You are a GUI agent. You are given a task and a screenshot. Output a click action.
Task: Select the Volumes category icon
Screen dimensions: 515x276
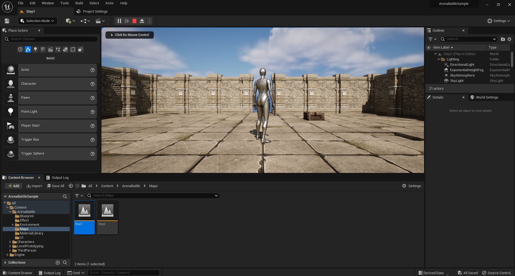coord(73,49)
